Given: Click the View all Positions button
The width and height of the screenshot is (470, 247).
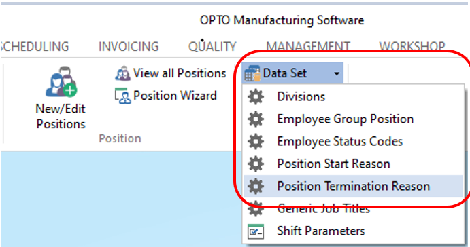Looking at the screenshot, I should pos(171,73).
